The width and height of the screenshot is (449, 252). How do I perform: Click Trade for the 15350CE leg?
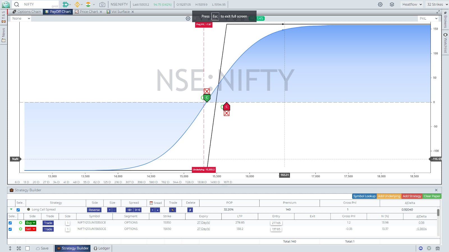coord(48,223)
